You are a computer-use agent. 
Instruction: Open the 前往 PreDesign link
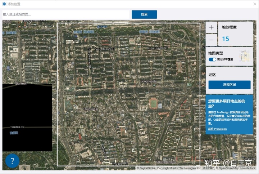[x=217, y=129]
